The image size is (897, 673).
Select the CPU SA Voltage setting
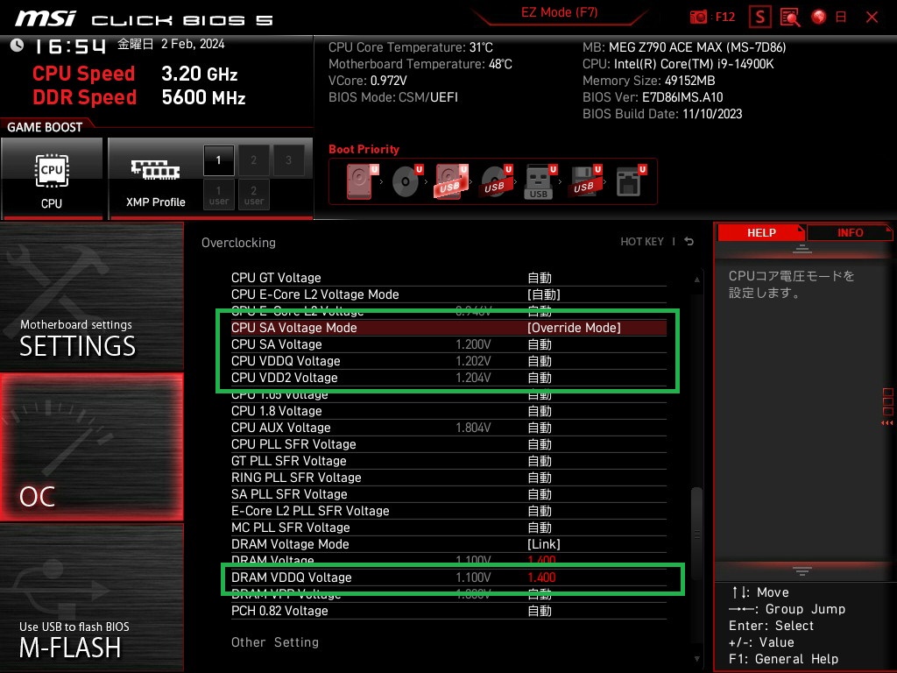(x=448, y=344)
